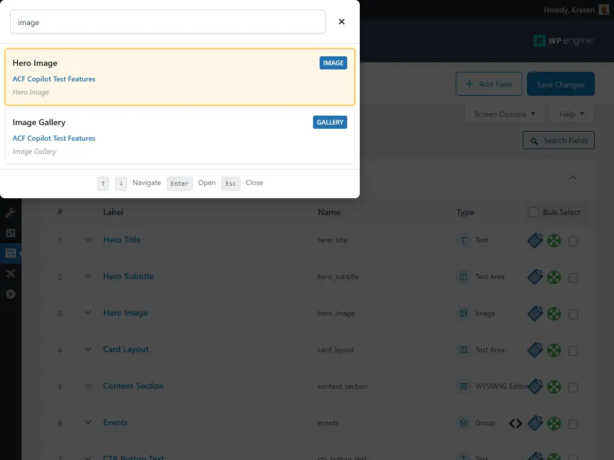
Task: Open the Tools wrench icon in the sidebar
Action: point(10,212)
